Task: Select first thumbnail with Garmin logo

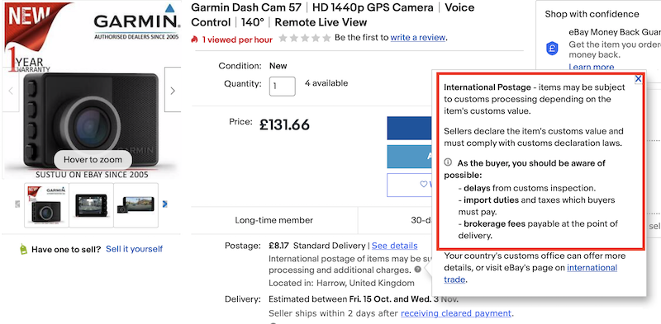Action: [46, 205]
